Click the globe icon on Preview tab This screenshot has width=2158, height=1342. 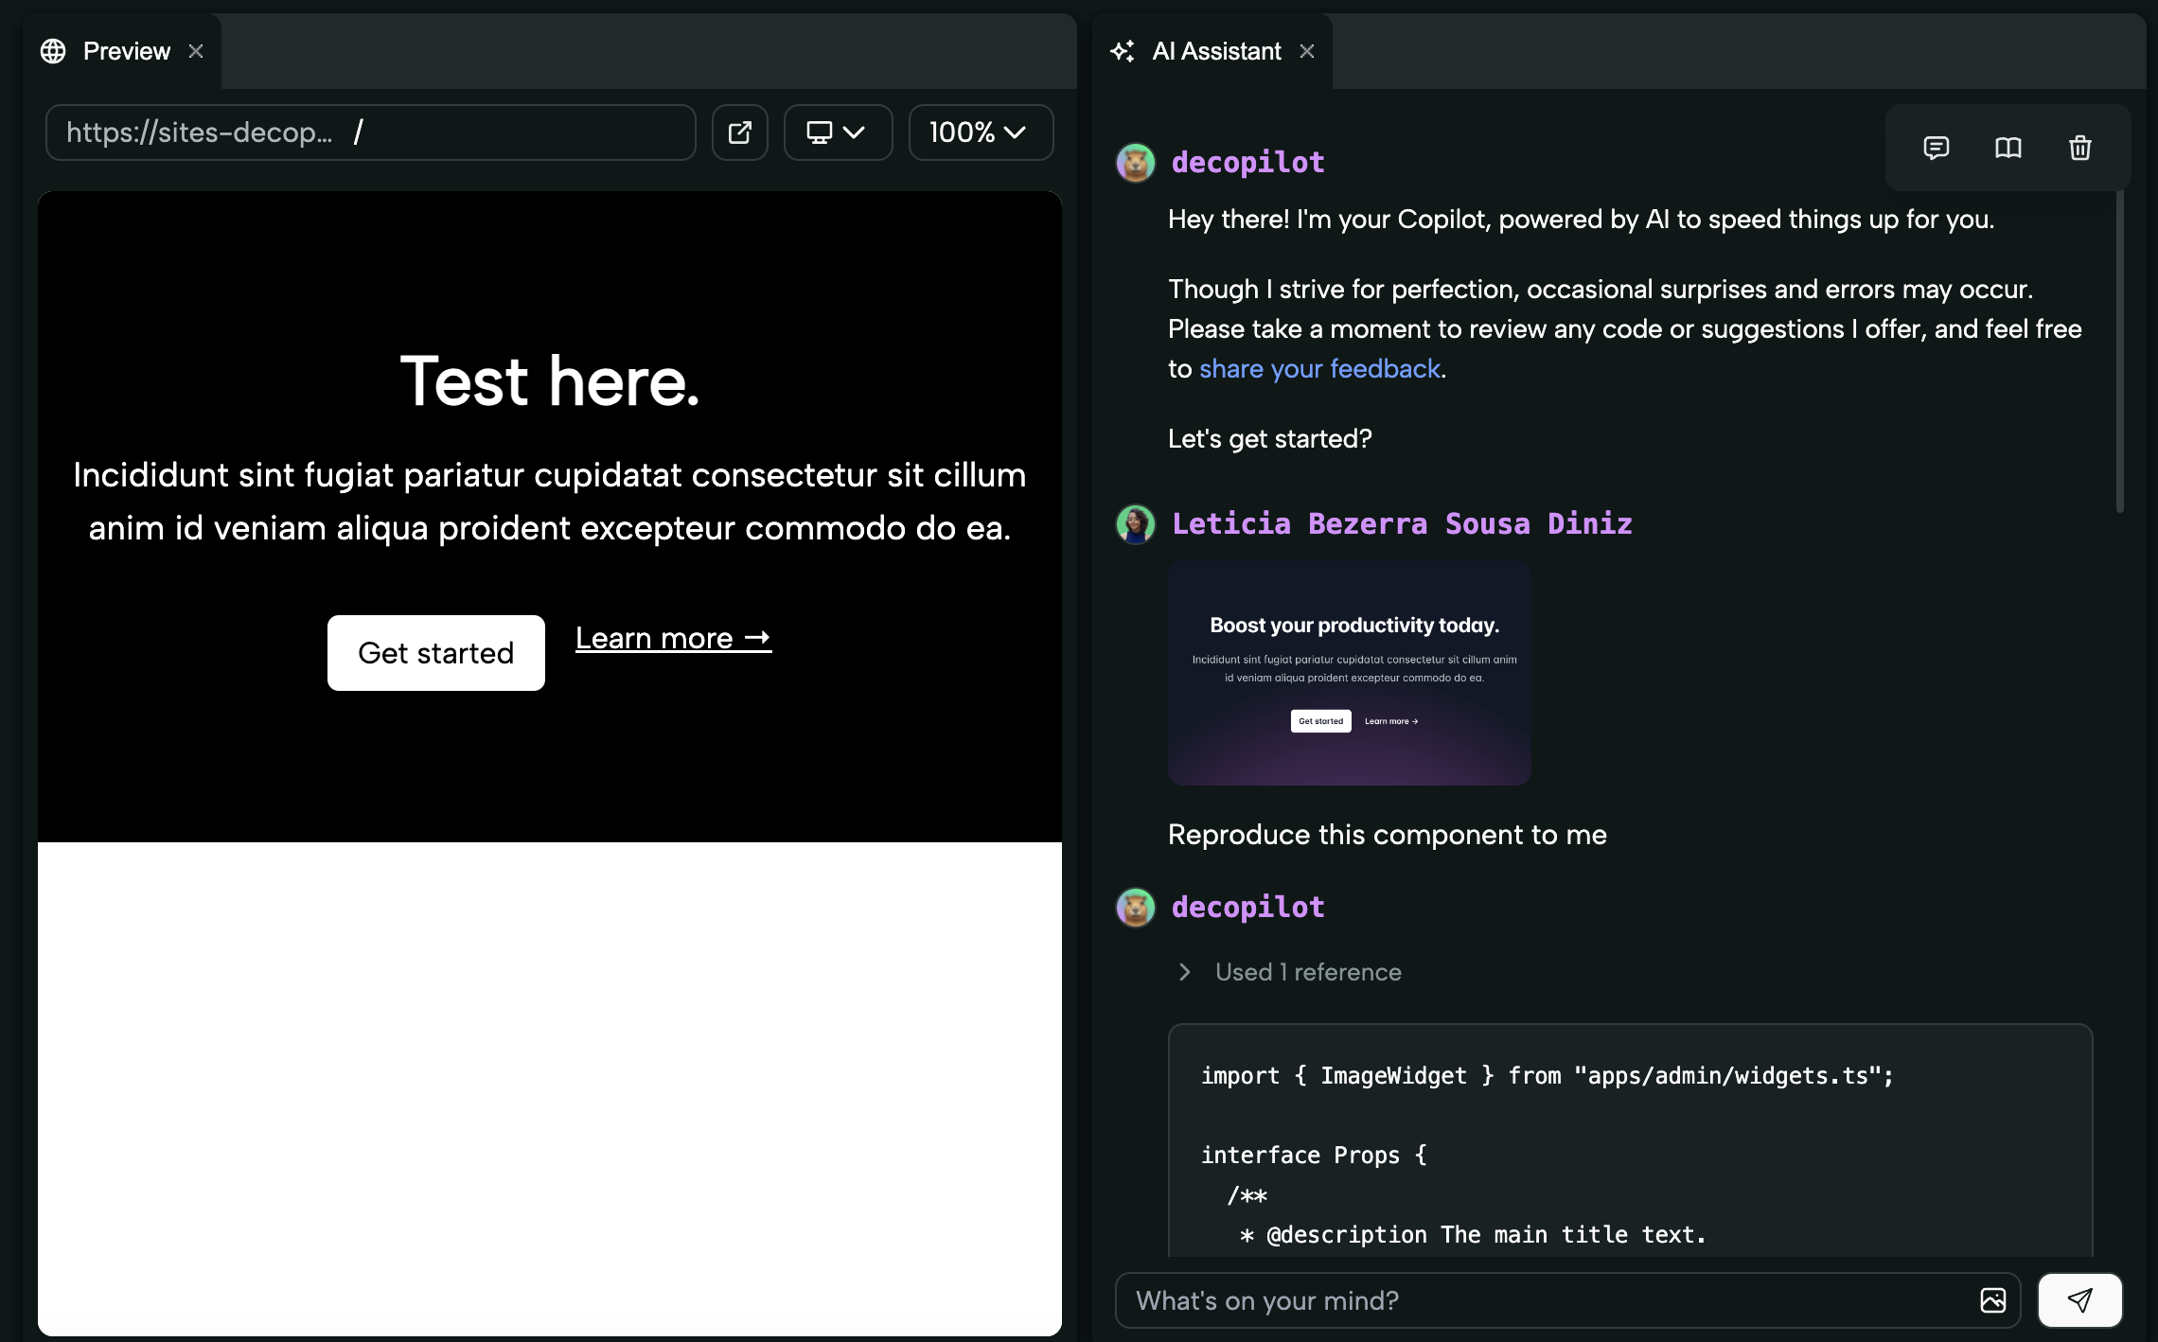[x=53, y=51]
